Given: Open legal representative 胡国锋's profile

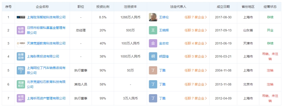Looking at the screenshot, I should [x=164, y=56].
